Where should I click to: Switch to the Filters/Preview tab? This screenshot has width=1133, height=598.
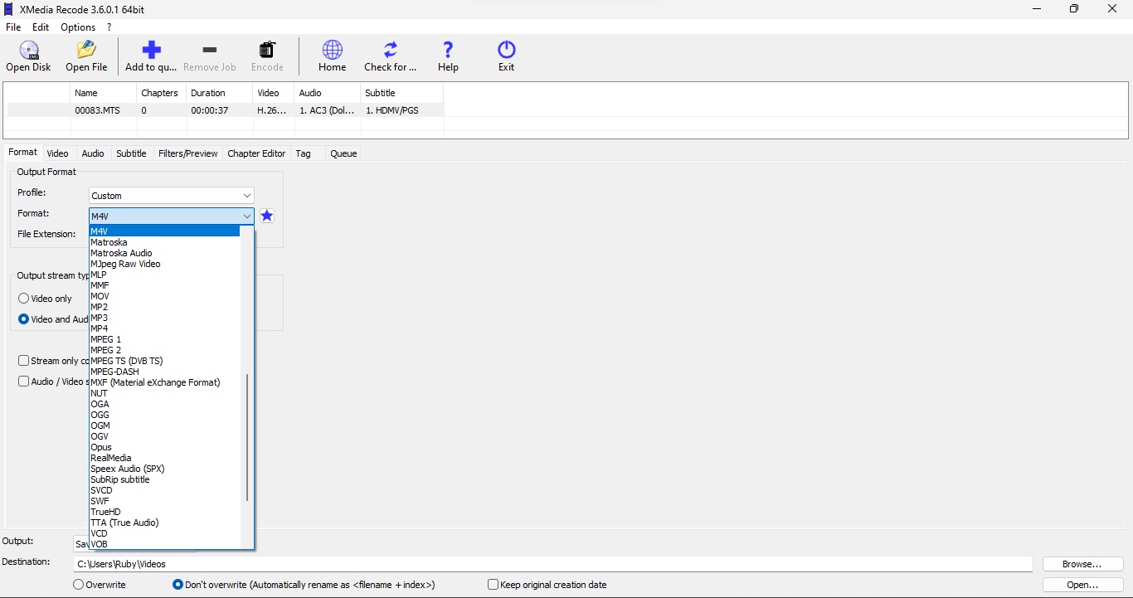coord(187,153)
